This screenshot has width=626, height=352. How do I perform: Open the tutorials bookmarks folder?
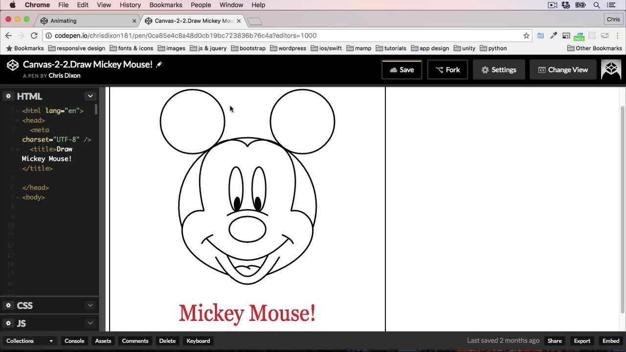[391, 48]
